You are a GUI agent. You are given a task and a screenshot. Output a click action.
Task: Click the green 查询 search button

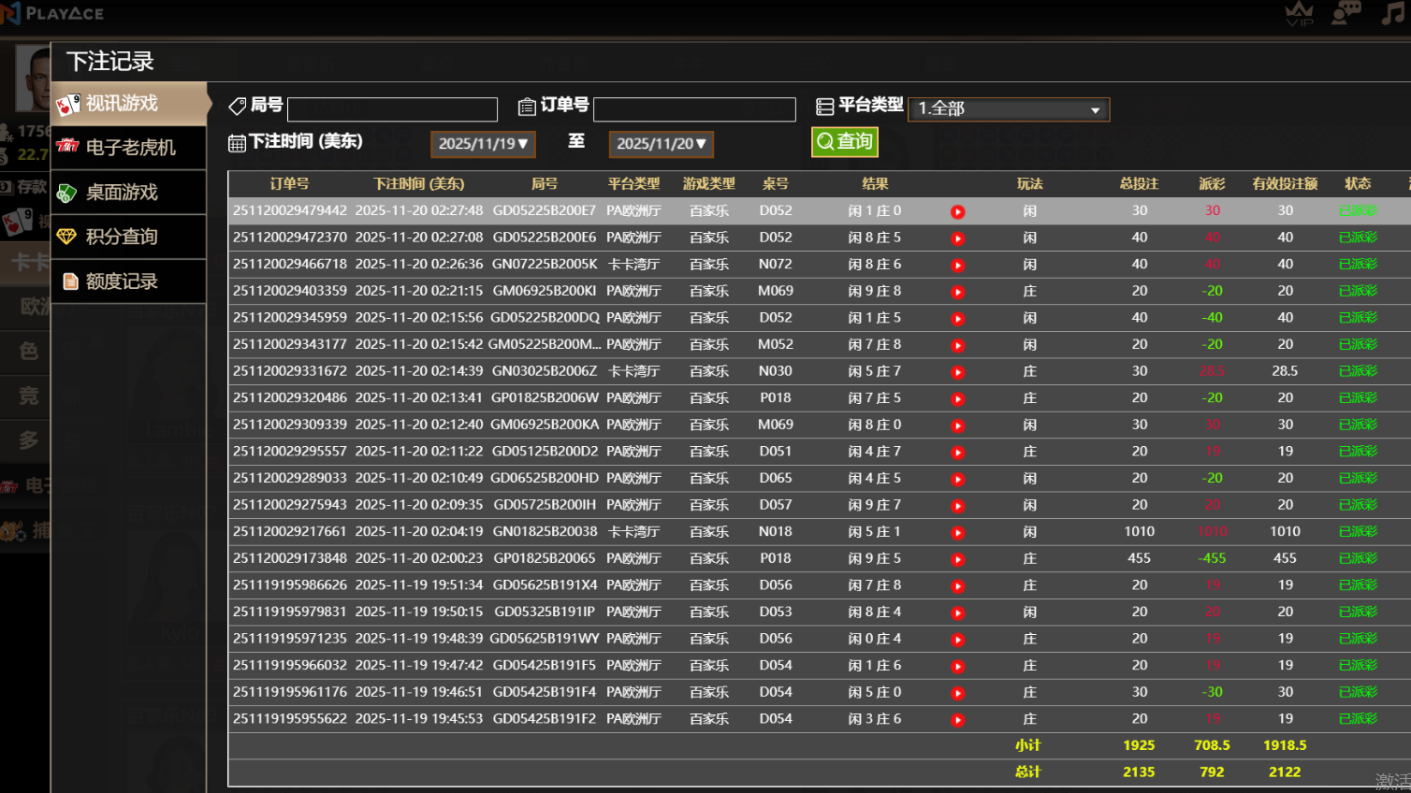pos(844,141)
